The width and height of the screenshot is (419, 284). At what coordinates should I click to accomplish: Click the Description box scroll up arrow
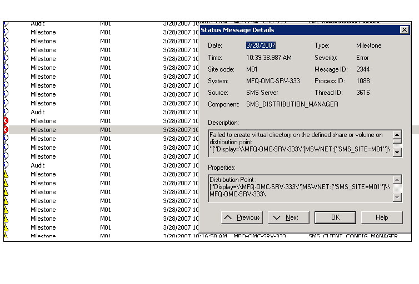pos(397,135)
